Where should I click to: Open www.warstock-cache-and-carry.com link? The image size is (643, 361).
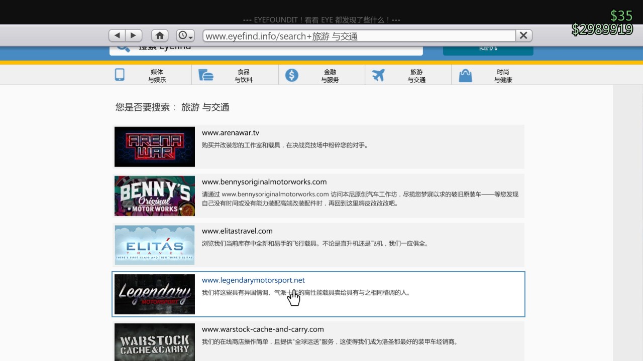click(x=263, y=329)
